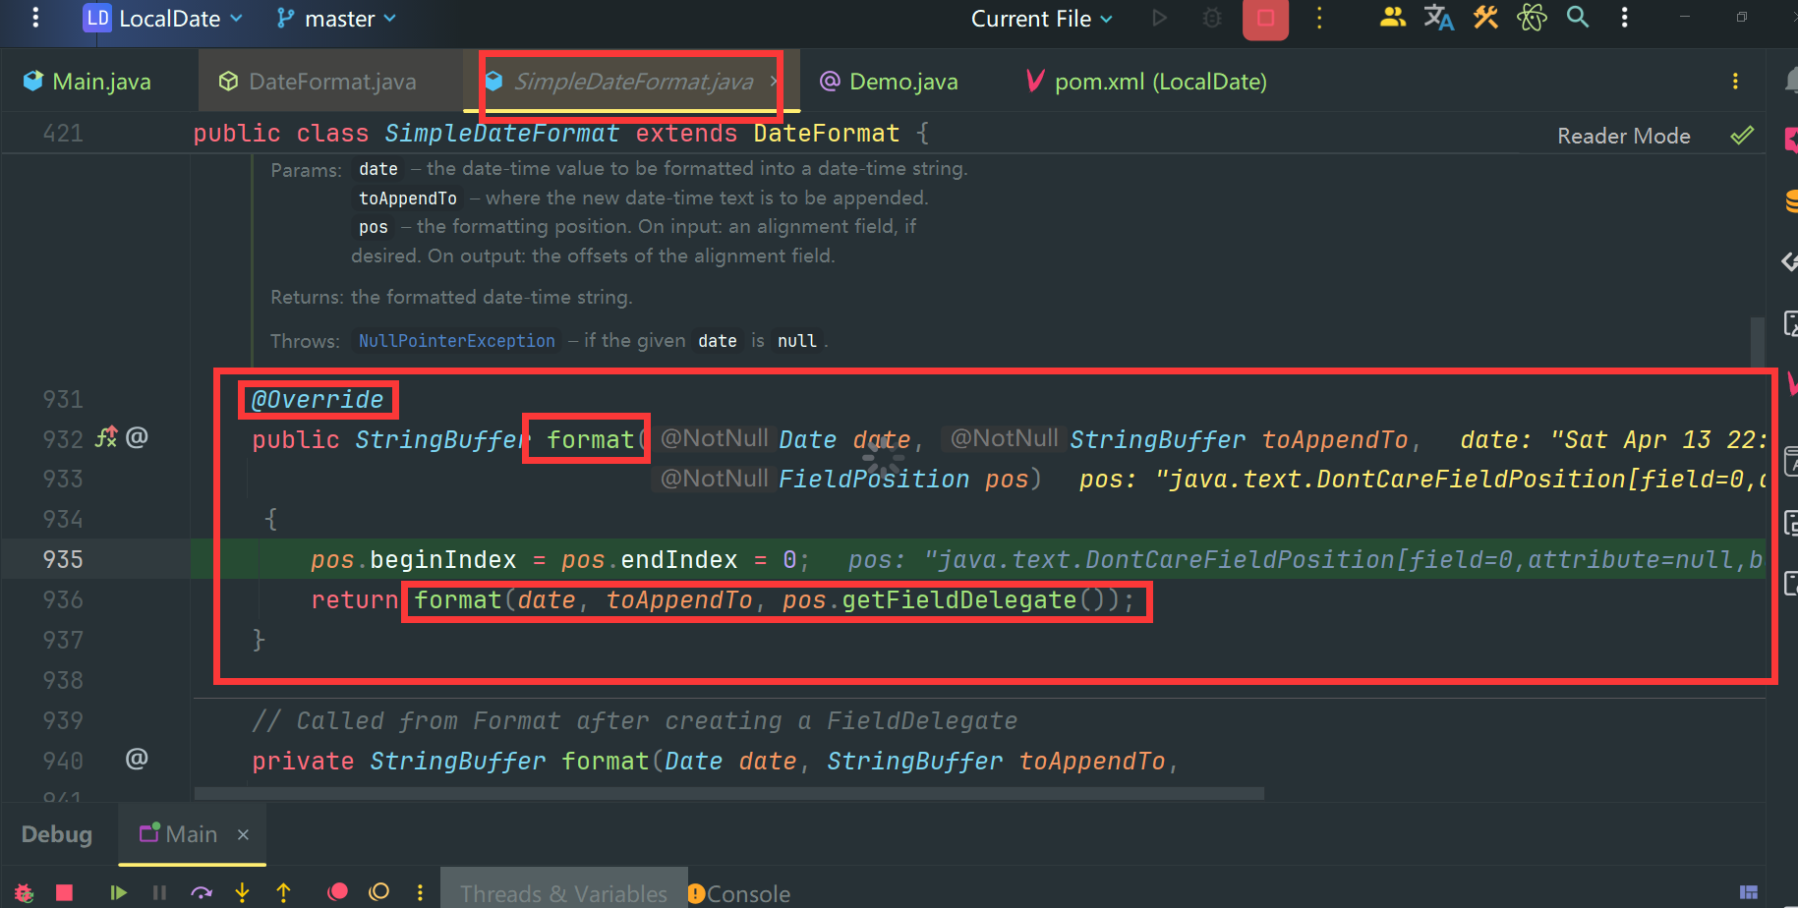The width and height of the screenshot is (1798, 908).
Task: Open IDE settings kebab next to search
Action: 1624,17
